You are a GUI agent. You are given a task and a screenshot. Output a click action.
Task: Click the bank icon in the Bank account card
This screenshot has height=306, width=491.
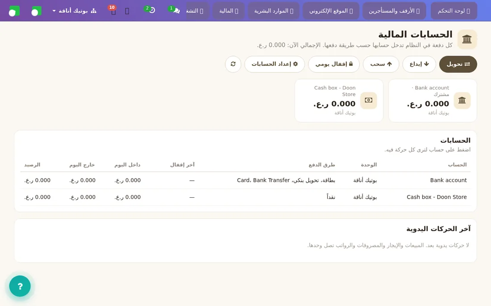(462, 100)
